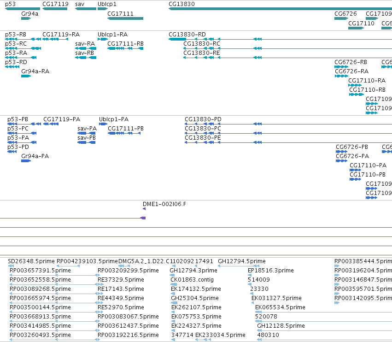The height and width of the screenshot is (342, 392).
Task: Select the sav-PB protein feature
Action: pyautogui.click(x=87, y=142)
